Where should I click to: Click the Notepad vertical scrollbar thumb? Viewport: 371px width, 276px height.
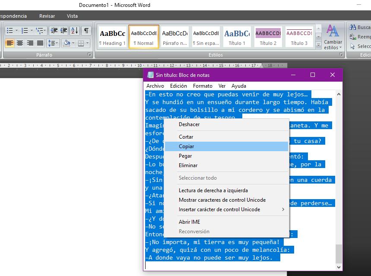pos(339,254)
